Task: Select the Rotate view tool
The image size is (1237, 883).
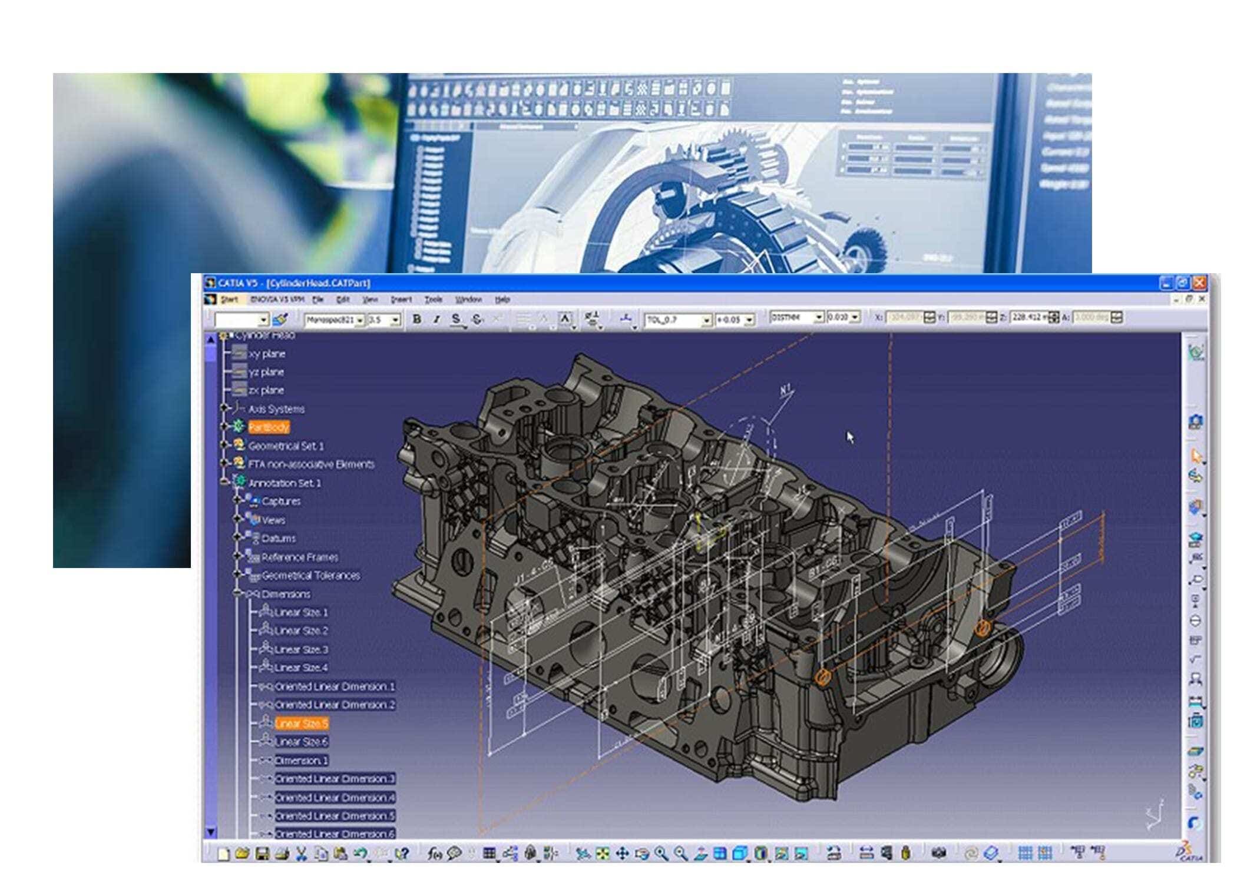Action: click(x=642, y=853)
